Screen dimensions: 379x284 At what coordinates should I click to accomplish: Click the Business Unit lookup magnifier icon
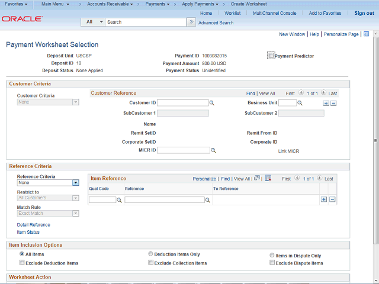tap(300, 103)
